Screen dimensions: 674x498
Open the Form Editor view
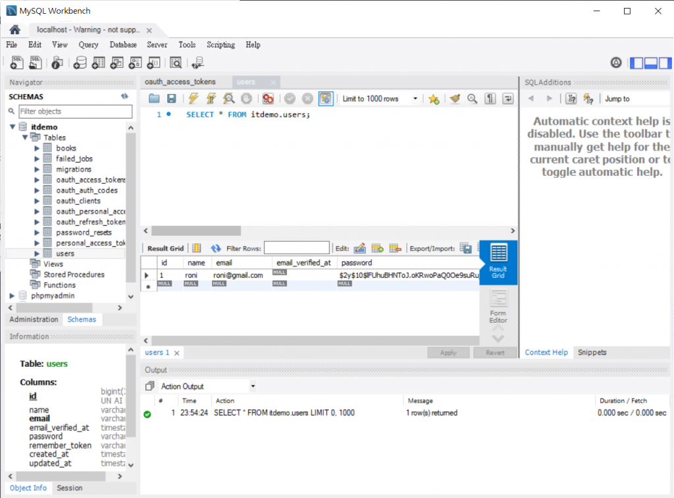[x=498, y=306]
